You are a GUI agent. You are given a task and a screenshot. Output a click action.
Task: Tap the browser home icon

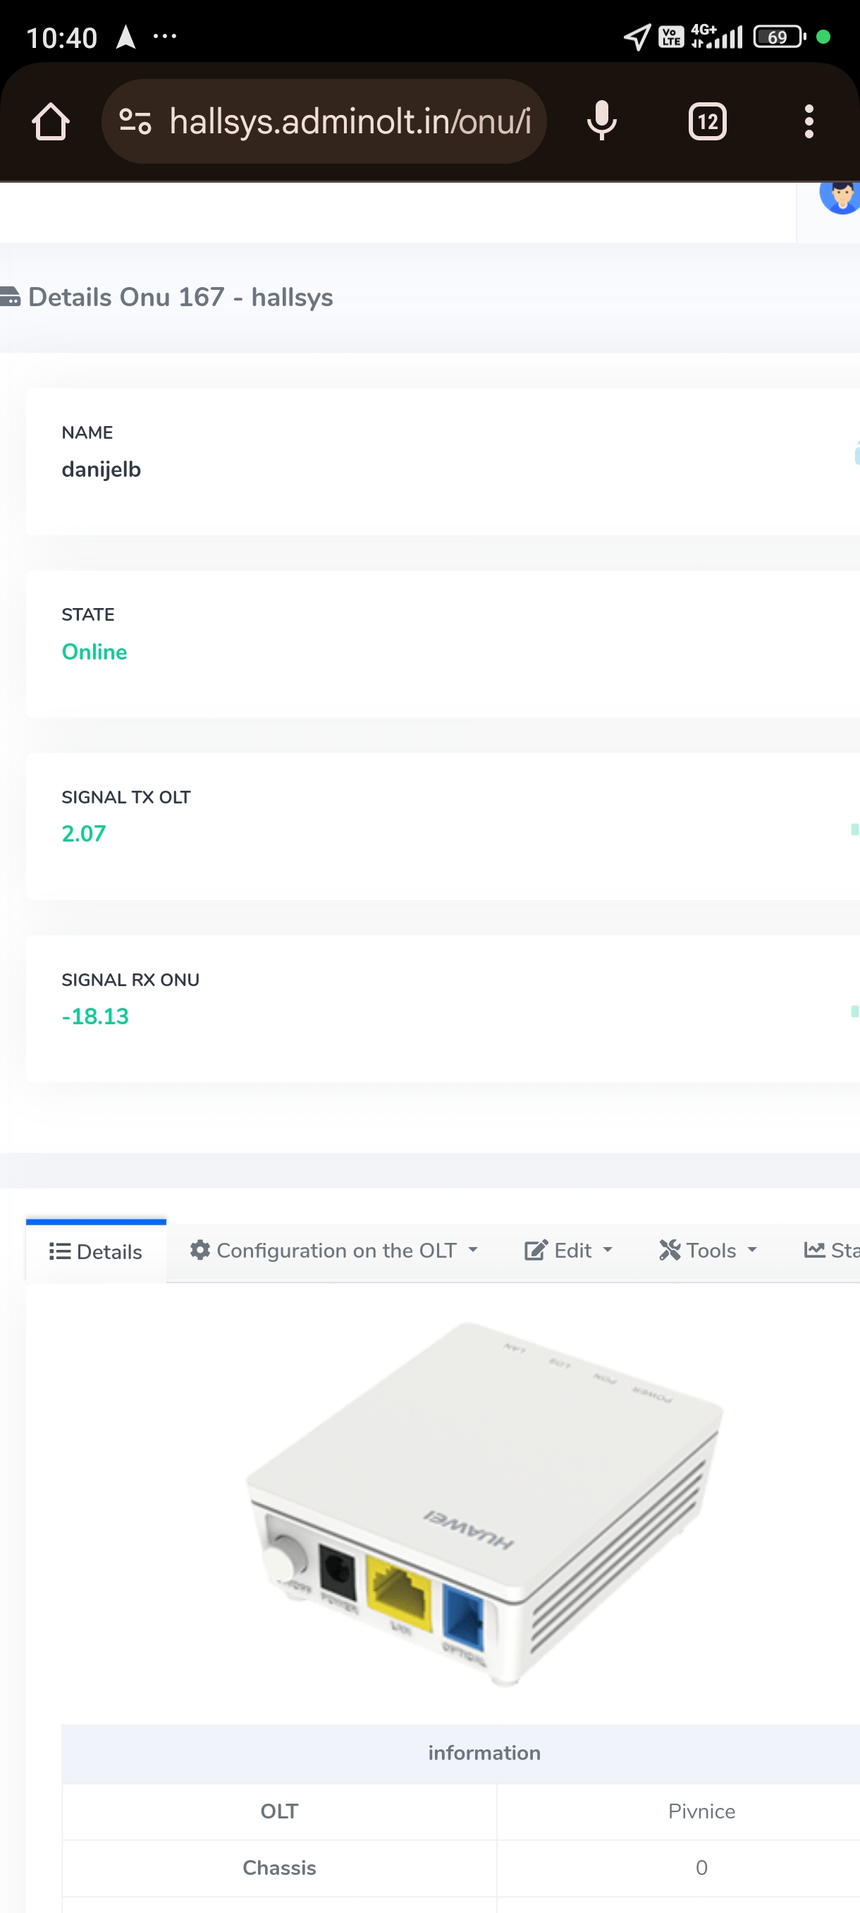coord(51,122)
